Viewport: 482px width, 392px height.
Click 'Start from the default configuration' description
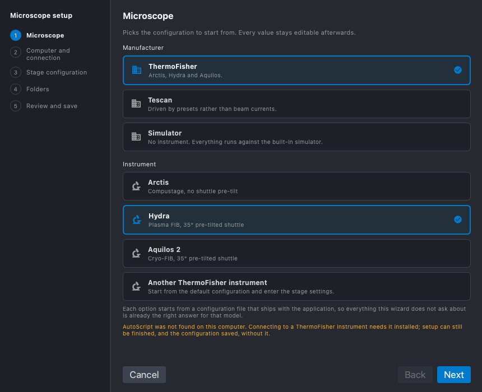point(241,291)
